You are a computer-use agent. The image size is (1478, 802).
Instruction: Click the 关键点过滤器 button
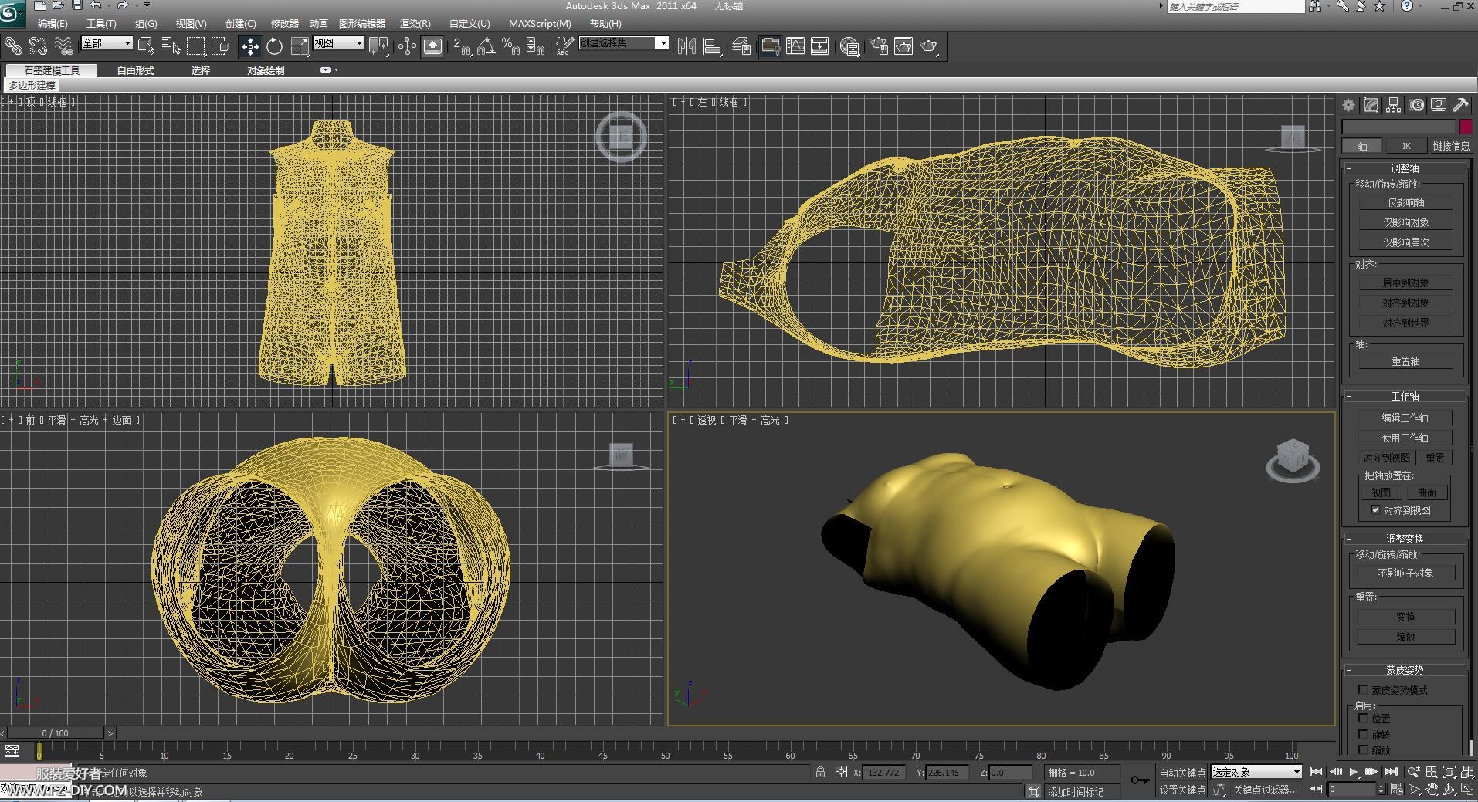(1266, 790)
